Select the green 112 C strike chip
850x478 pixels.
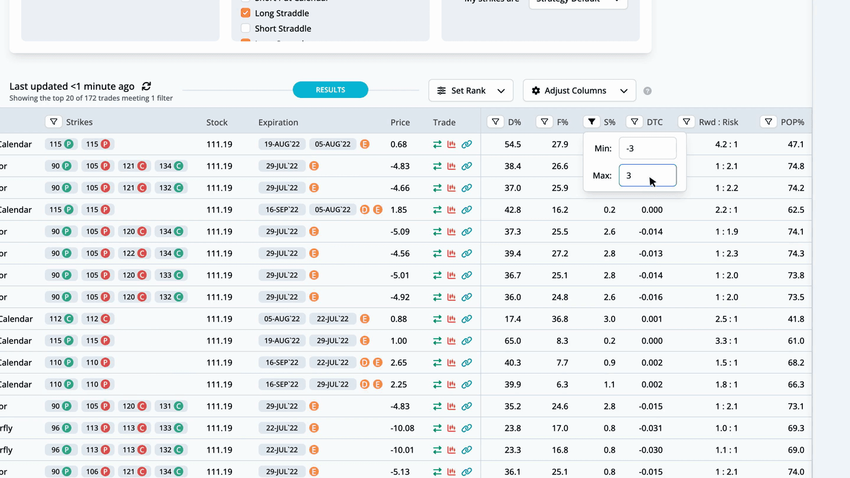pos(61,319)
